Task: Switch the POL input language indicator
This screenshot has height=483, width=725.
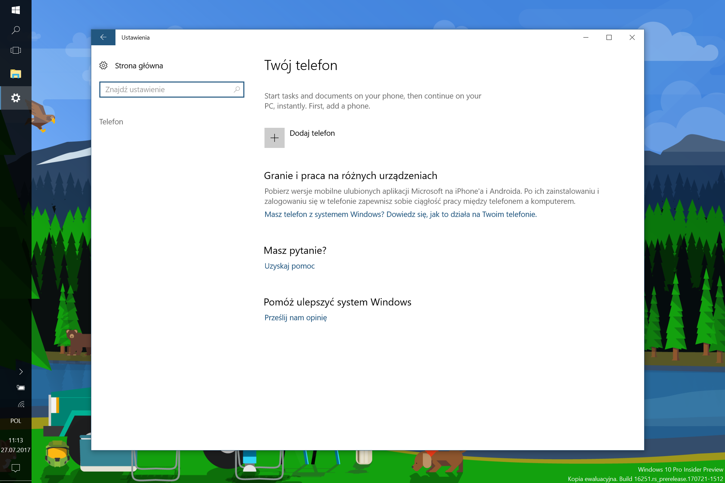Action: pos(16,421)
